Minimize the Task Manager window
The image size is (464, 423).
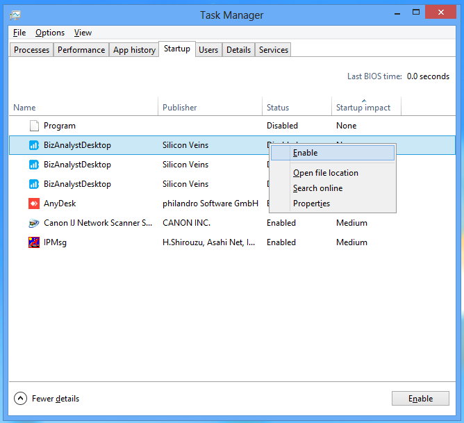pyautogui.click(x=397, y=13)
